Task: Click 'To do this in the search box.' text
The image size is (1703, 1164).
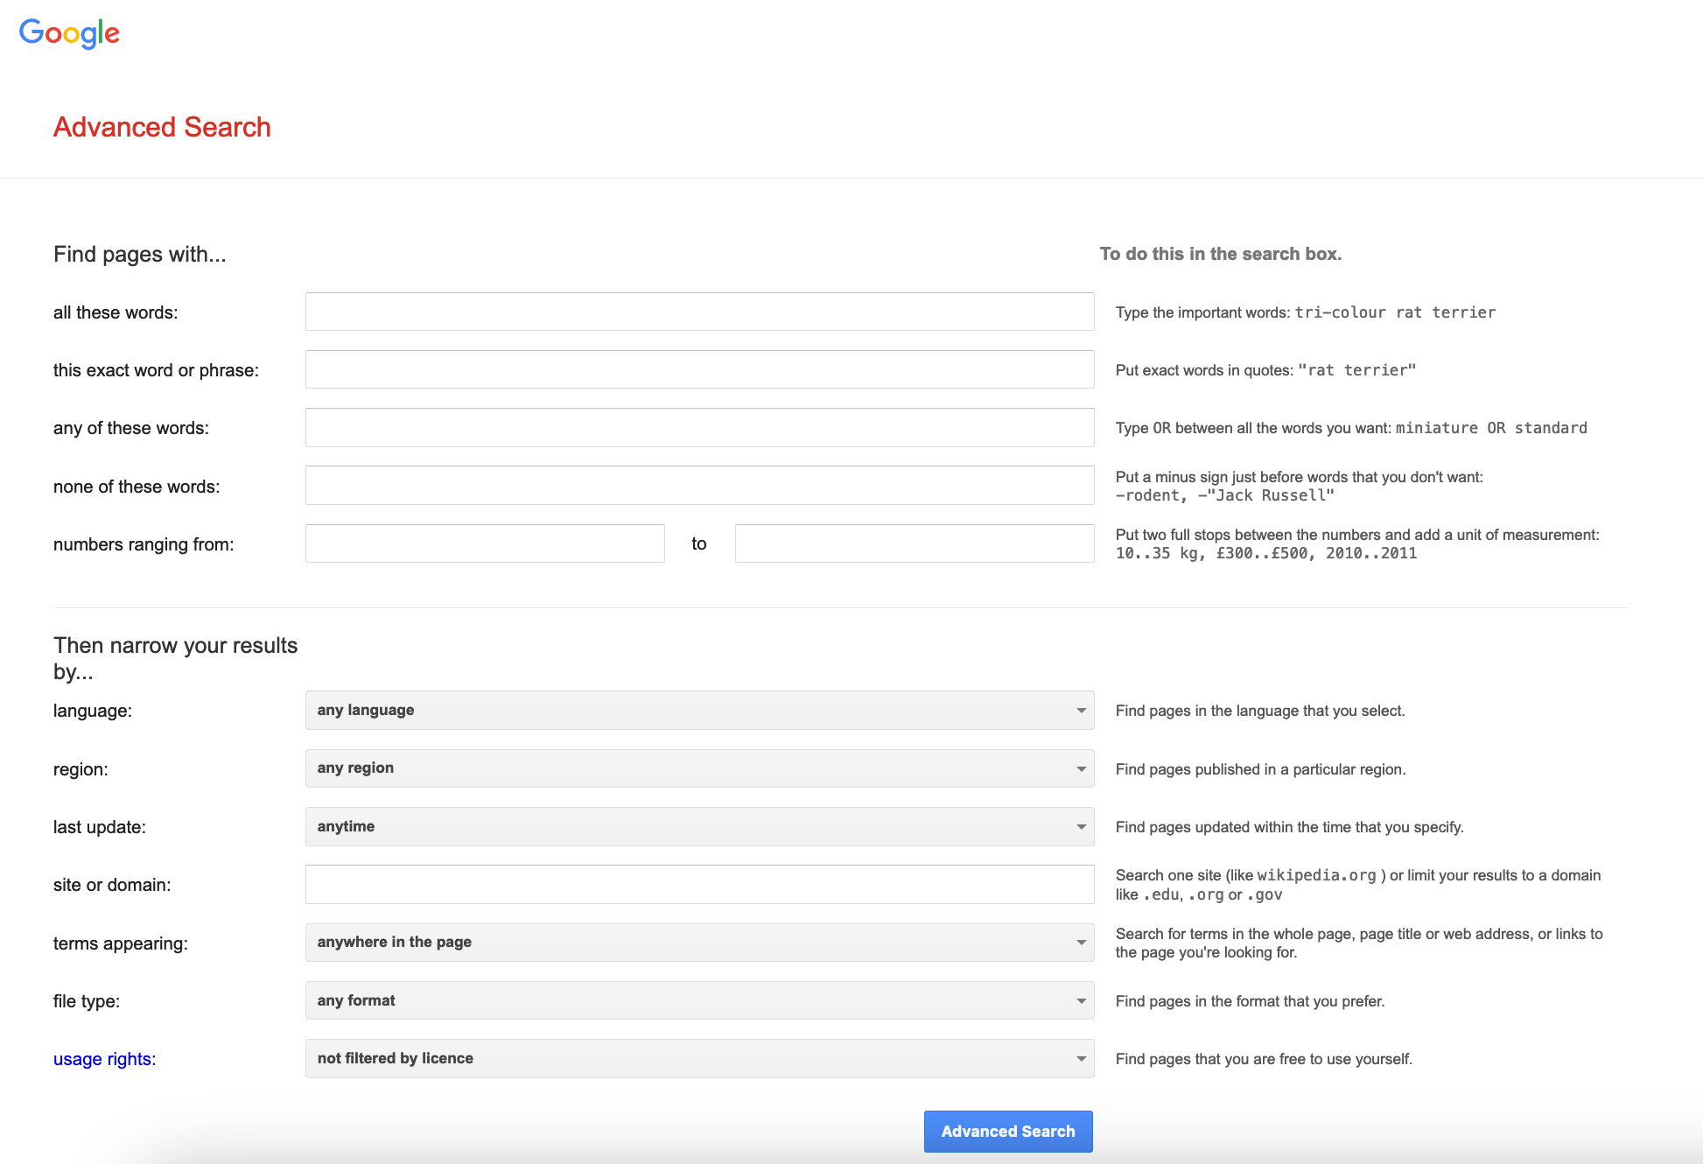Action: (1221, 254)
